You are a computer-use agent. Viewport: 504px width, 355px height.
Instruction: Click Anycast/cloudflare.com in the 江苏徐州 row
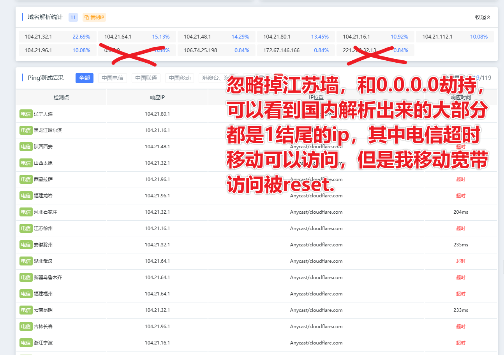pos(316,228)
